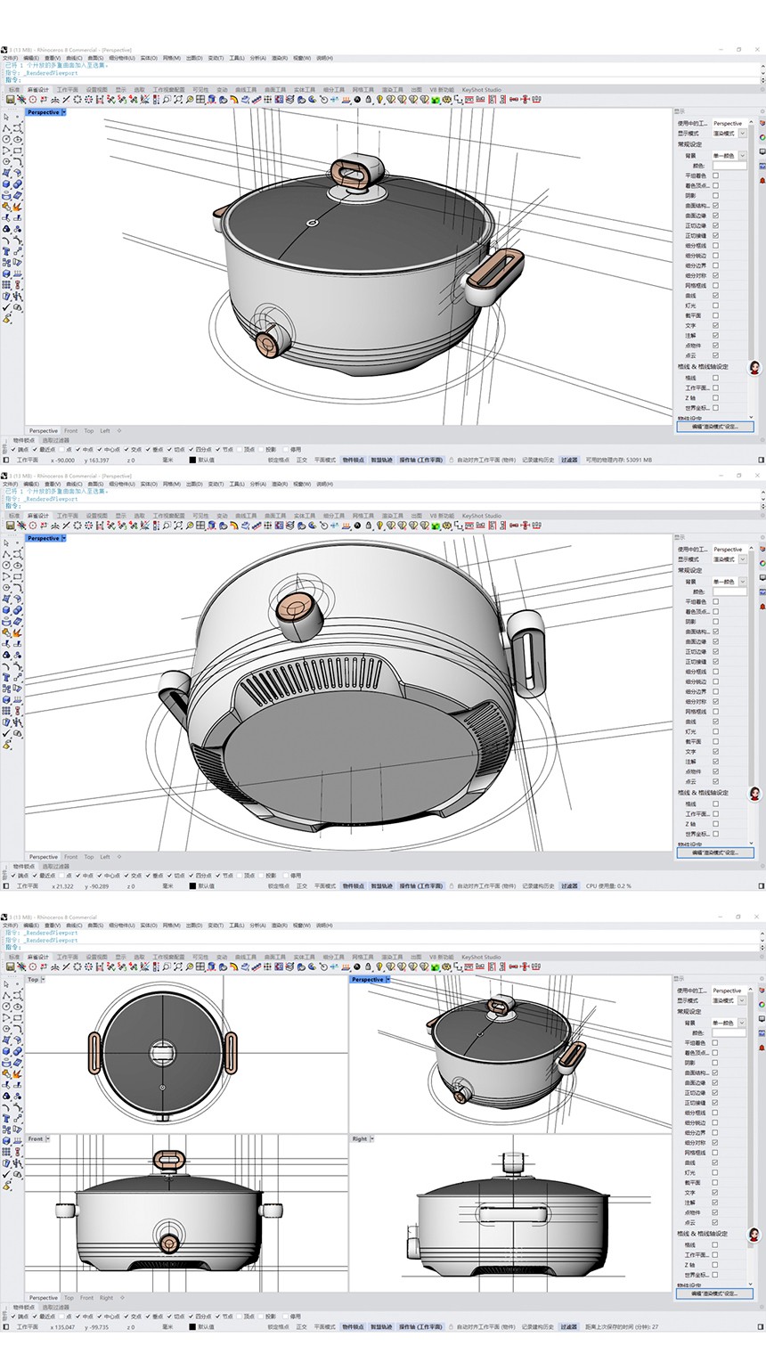This screenshot has width=766, height=1362.
Task: Open 渲染(R) menu in middle window
Action: click(x=281, y=484)
